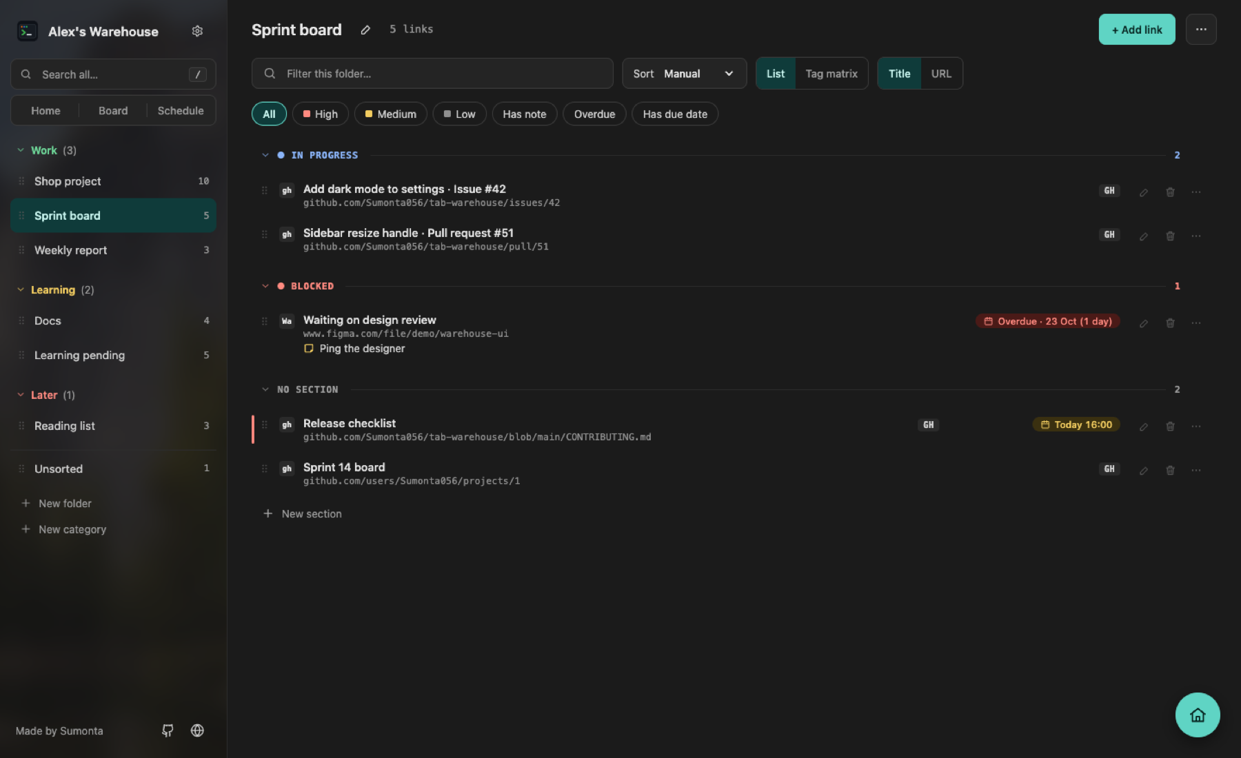Viewport: 1241px width, 758px height.
Task: Edit the Add dark mode to settings link
Action: [x=1144, y=192]
